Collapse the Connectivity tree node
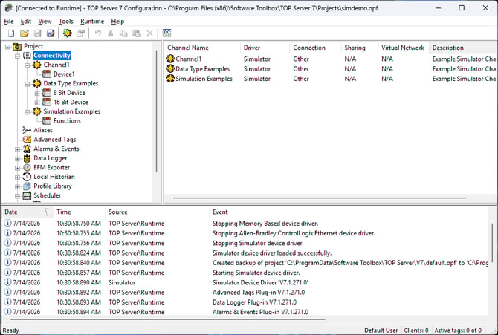Image resolution: width=498 pixels, height=335 pixels. click(17, 56)
